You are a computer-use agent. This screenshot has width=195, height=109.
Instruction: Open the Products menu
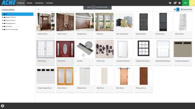click(x=21, y=3)
